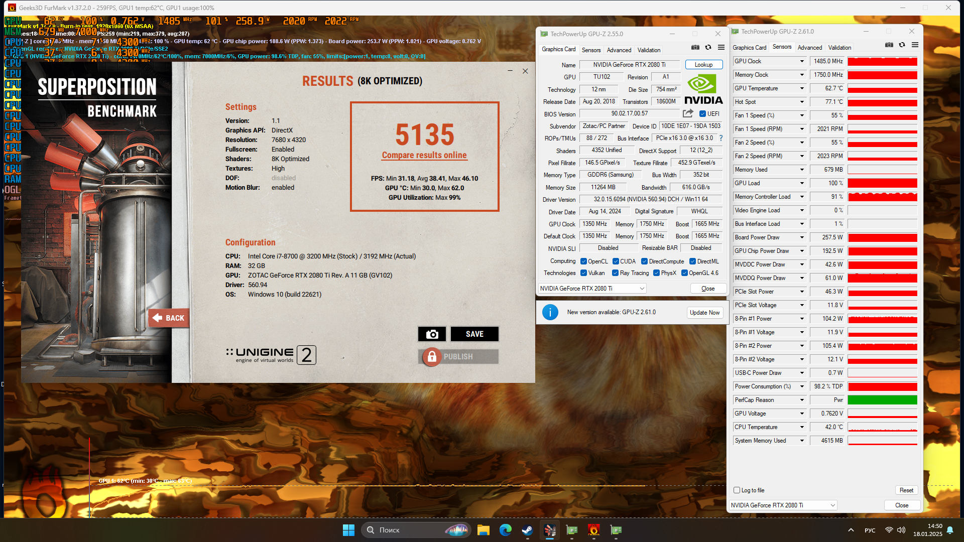Click GPU-Z 2.55 screenshot camera icon
Image resolution: width=964 pixels, height=542 pixels.
tap(695, 47)
